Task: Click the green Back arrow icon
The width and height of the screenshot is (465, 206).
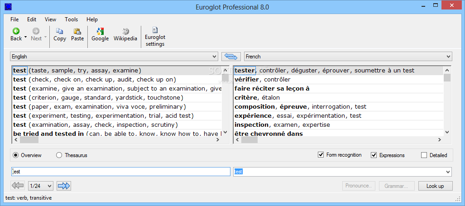Action: (x=16, y=31)
